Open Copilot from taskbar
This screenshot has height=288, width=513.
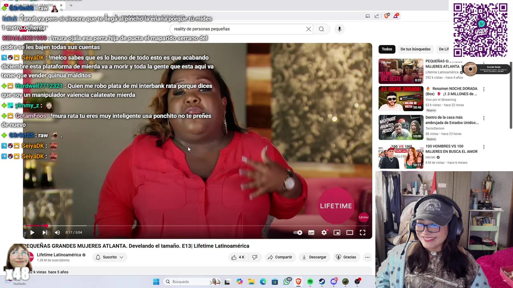tap(239, 282)
